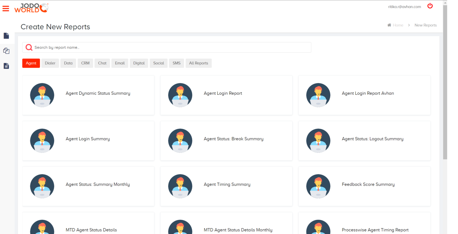Switch to the Data reports tab
458x234 pixels.
click(x=68, y=63)
